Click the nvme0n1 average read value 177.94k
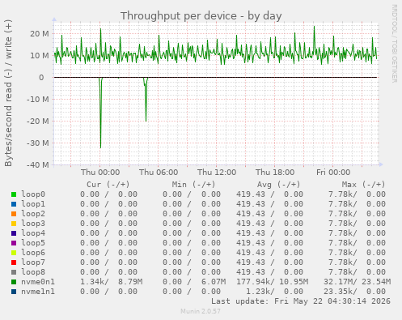 pos(253,282)
